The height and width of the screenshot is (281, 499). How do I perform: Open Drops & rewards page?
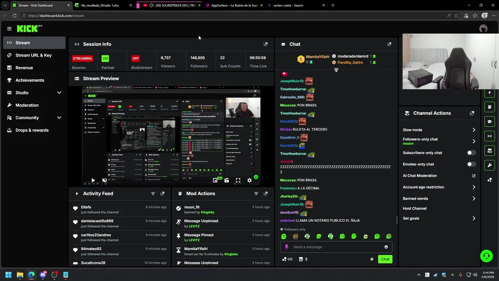point(34,130)
